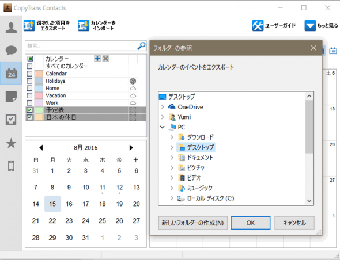340x260 pixels.
Task: Check the Home calendar checkbox
Action: pos(30,89)
